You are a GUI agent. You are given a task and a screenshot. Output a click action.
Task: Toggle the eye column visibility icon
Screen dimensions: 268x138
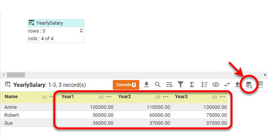point(216,85)
